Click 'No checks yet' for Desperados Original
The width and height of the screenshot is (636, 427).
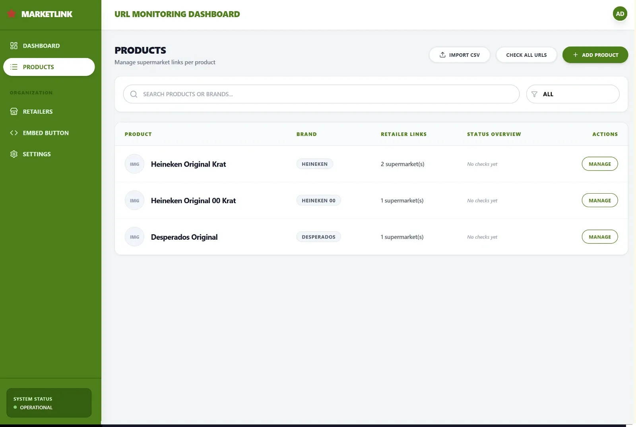(482, 237)
